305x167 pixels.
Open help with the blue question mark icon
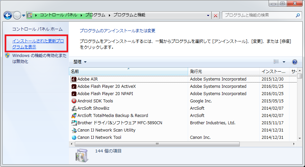[x=294, y=62]
